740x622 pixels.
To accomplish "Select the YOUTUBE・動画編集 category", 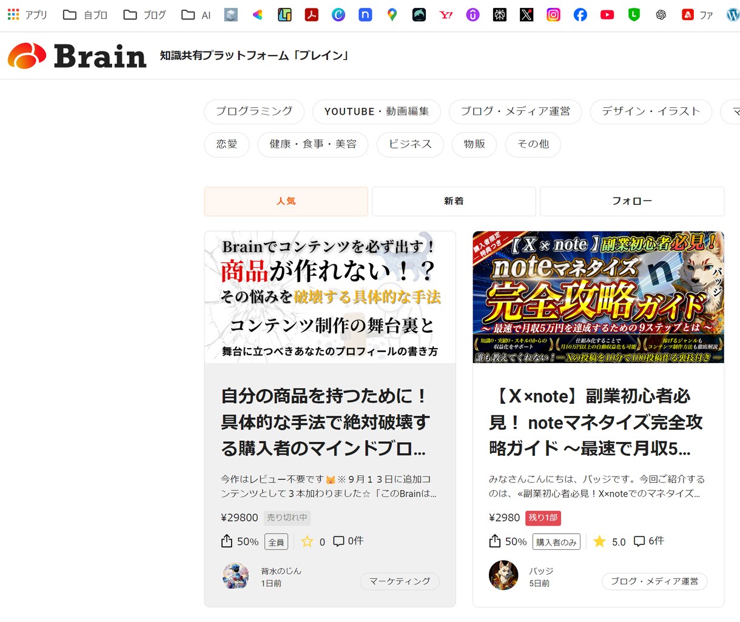I will [x=377, y=112].
